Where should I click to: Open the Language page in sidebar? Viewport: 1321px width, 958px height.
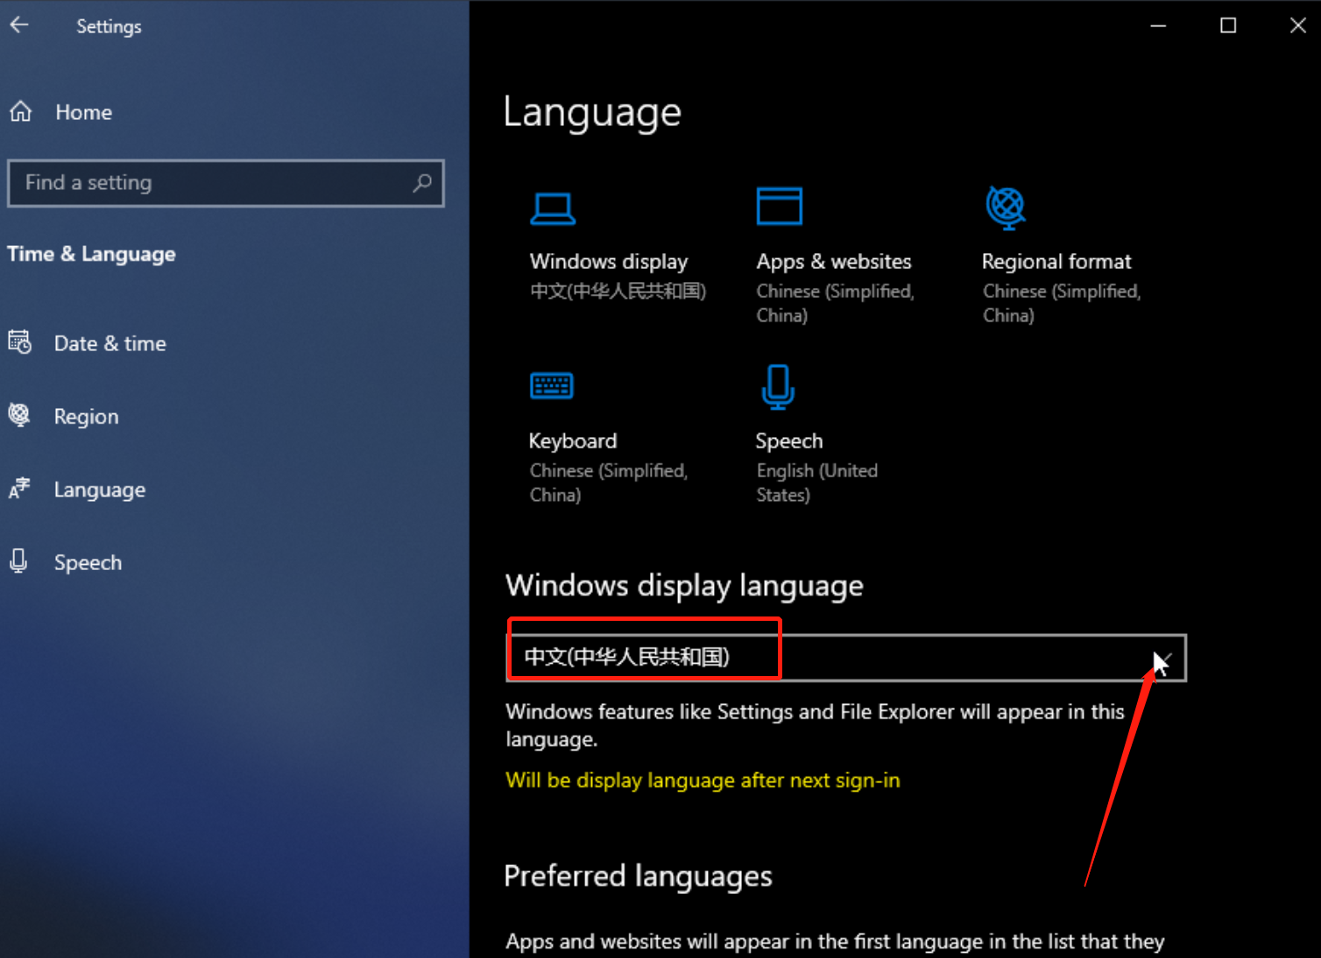click(100, 490)
